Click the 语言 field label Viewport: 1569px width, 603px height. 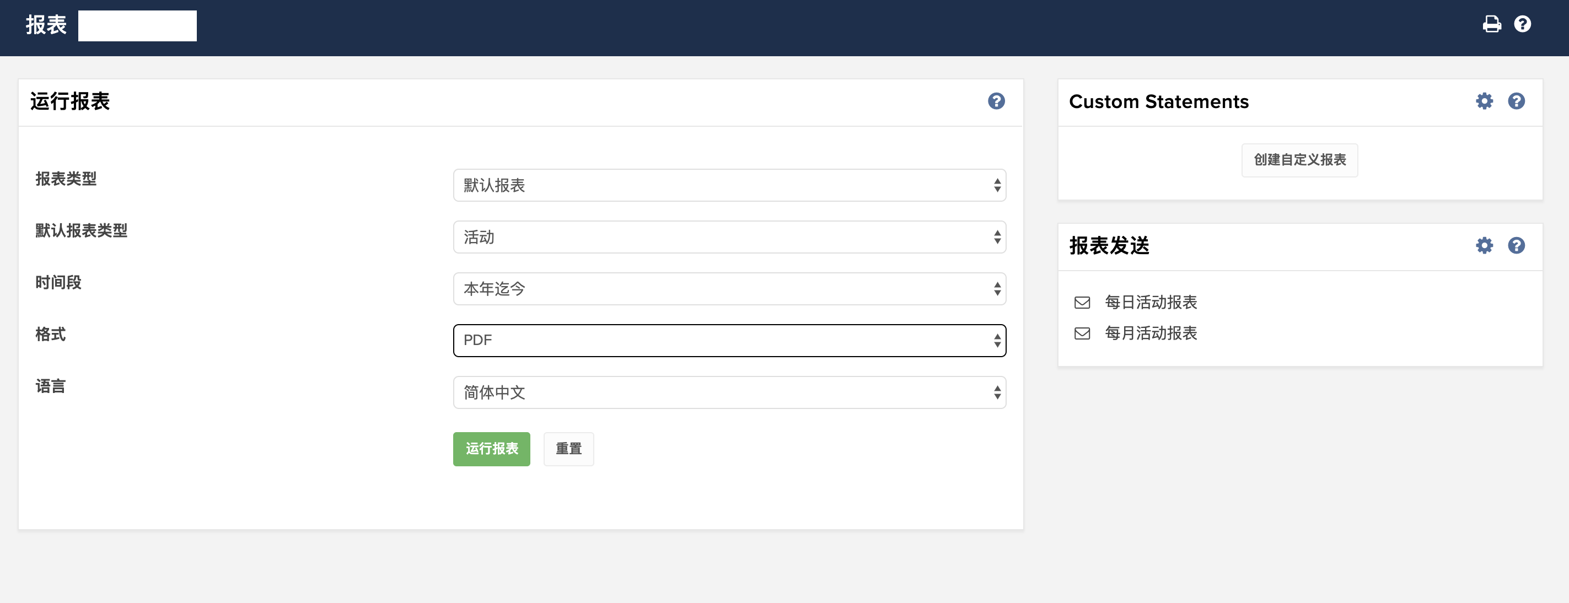coord(51,386)
